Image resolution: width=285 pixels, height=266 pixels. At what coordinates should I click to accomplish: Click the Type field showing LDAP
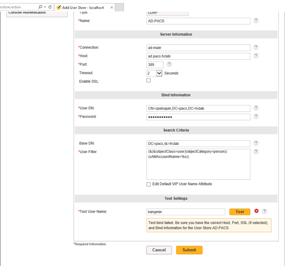point(167,13)
